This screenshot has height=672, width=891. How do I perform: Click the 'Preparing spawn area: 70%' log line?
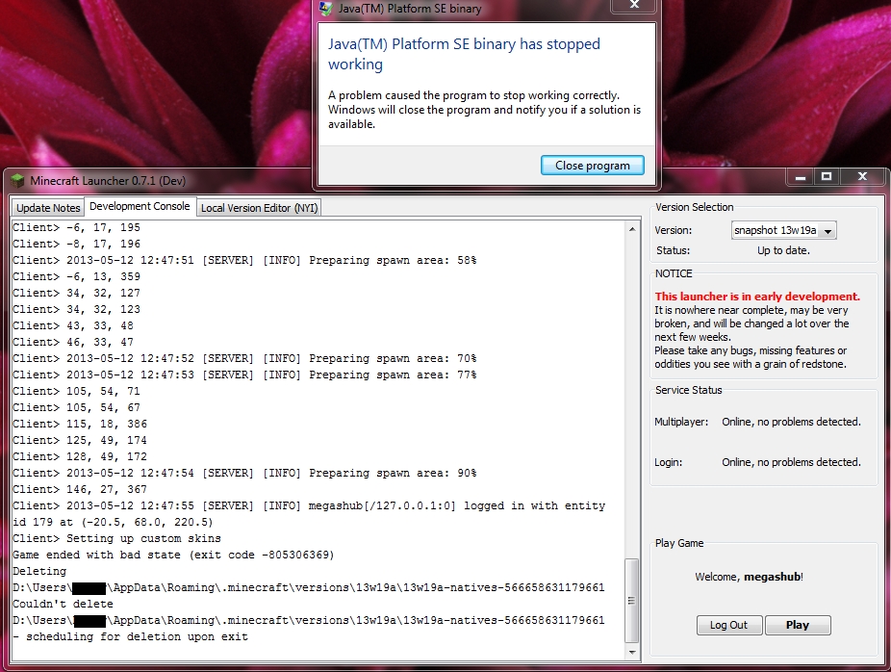coord(244,359)
